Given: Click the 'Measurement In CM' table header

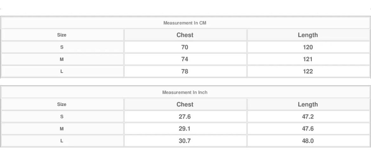Looking at the screenshot, I should (185, 23).
